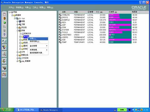Viewport: 150px width, 112px height.
Task: Click the usage bar for the JZZF row
Action: tap(120, 25)
